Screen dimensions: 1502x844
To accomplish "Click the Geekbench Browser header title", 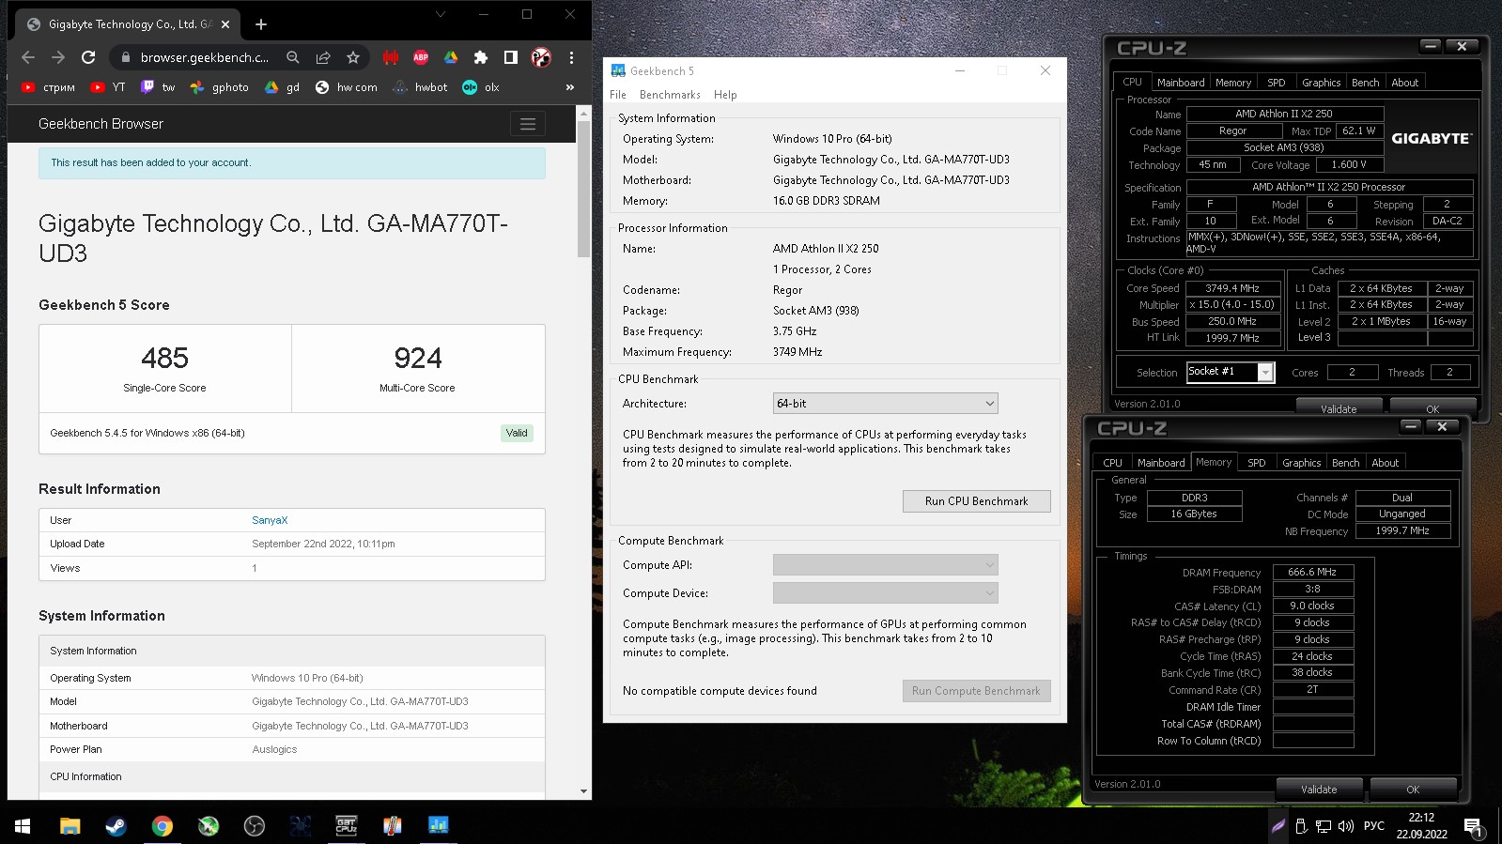I will click(x=101, y=124).
